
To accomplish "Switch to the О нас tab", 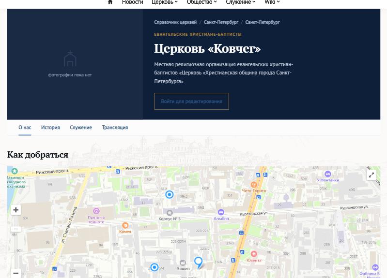I will click(x=25, y=128).
